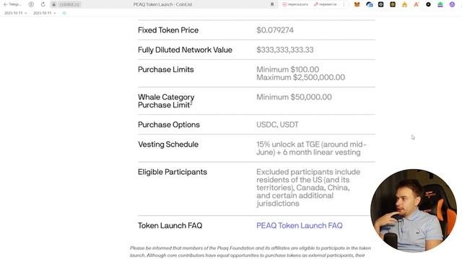
Task: Click the lock icon beside the URL
Action: [54, 4]
